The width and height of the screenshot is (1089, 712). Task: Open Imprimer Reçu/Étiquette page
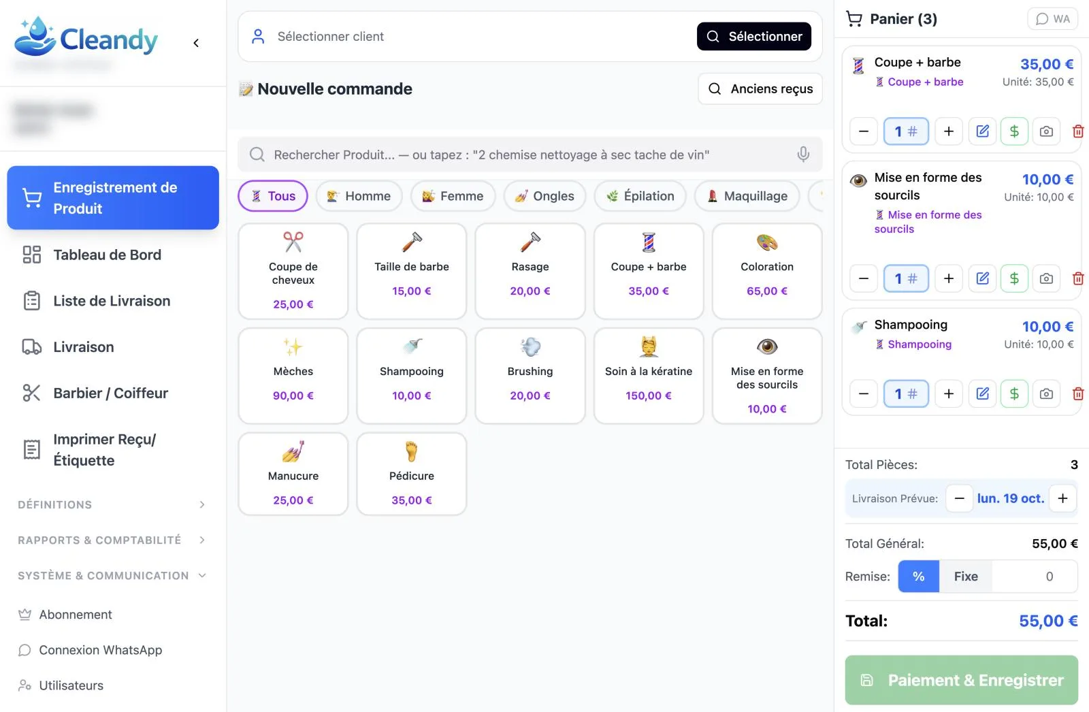pyautogui.click(x=113, y=450)
